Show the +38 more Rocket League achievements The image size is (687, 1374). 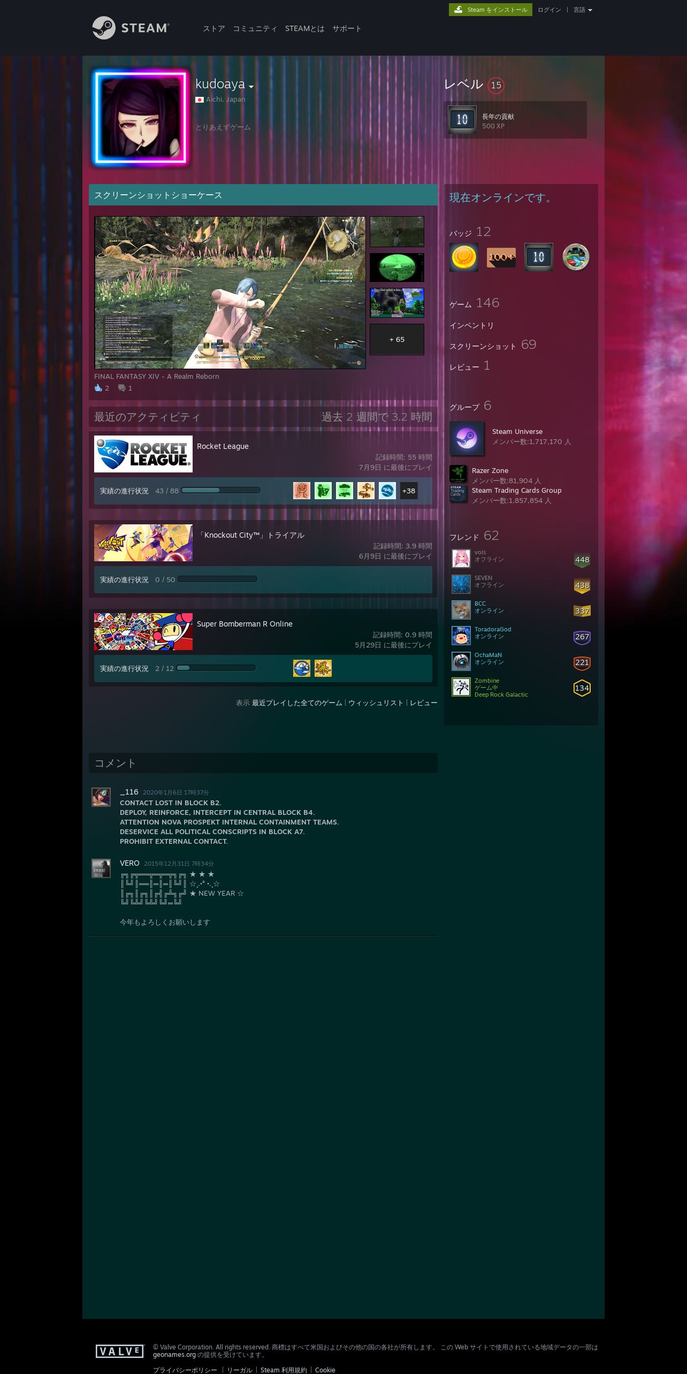[409, 491]
